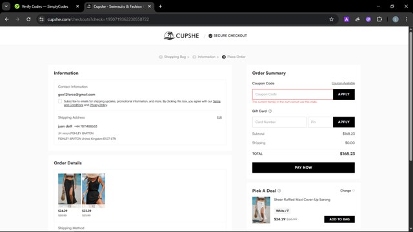The width and height of the screenshot is (413, 232).
Task: Select the White / F variant tag
Action: 283,211
